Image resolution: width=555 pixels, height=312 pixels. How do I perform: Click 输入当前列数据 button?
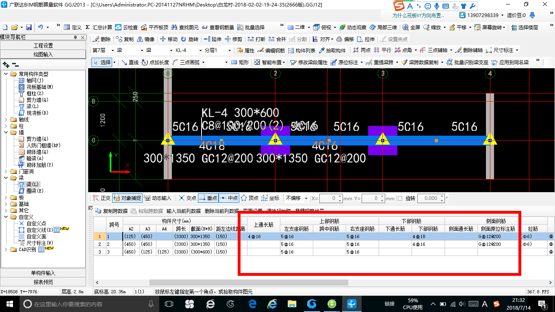click(x=184, y=211)
